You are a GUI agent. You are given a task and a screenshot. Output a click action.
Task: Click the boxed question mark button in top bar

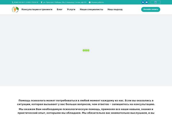tap(155, 2)
